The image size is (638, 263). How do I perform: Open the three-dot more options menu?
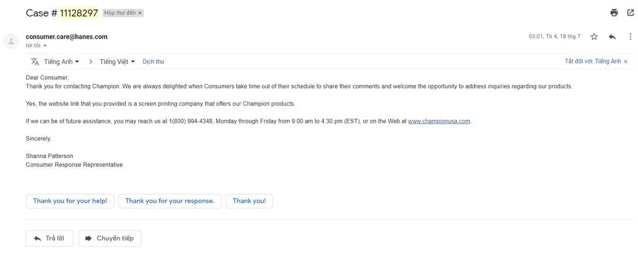[x=630, y=37]
